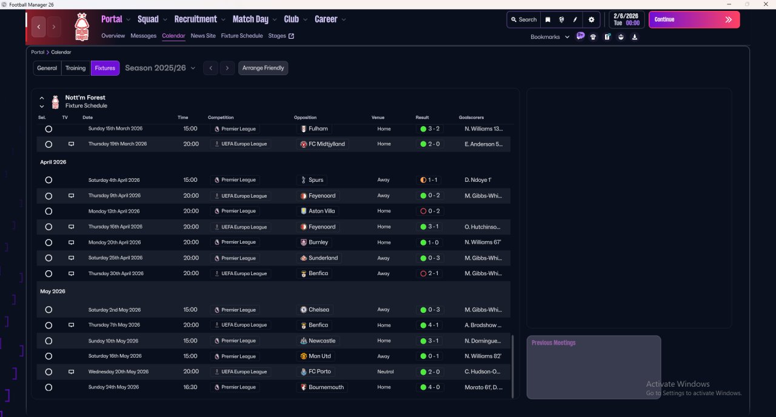776x417 pixels.
Task: Click the shirt kit icon under Bookmarks bar
Action: pos(593,37)
